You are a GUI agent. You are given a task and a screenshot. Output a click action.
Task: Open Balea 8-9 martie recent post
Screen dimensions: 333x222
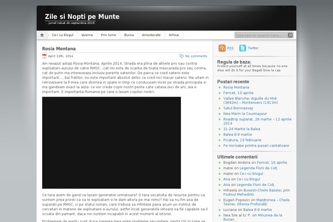point(238,134)
